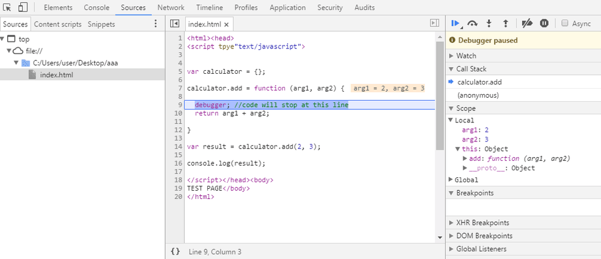Close the index.html editor tab
Screen dimensions: 601x259
pos(226,25)
